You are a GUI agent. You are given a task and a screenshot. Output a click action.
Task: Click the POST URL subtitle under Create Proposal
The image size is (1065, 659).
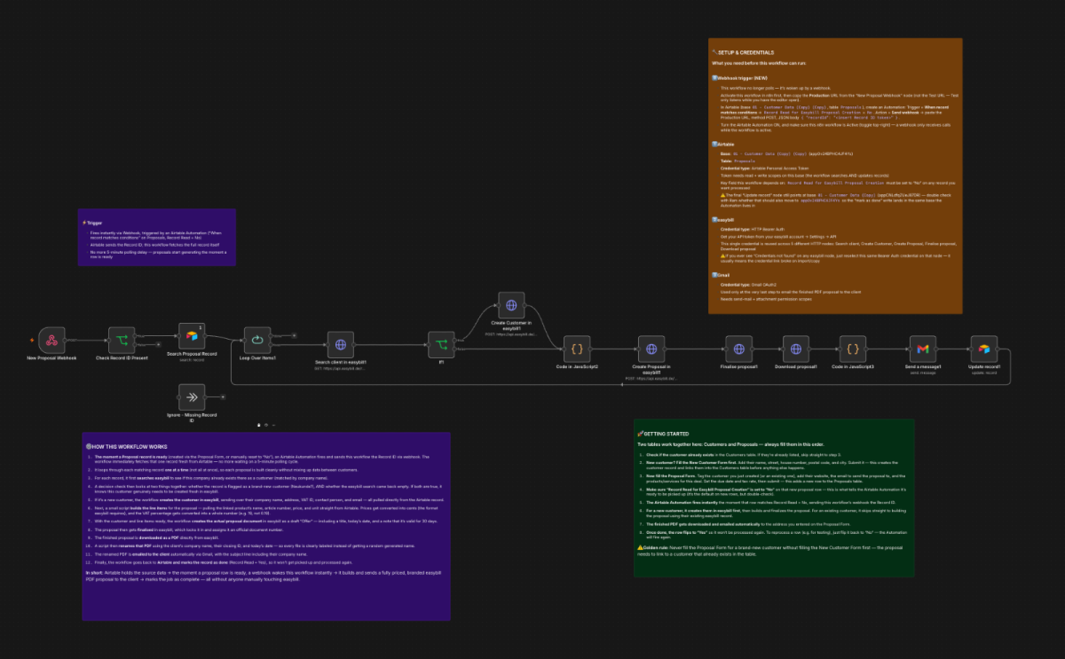(652, 378)
